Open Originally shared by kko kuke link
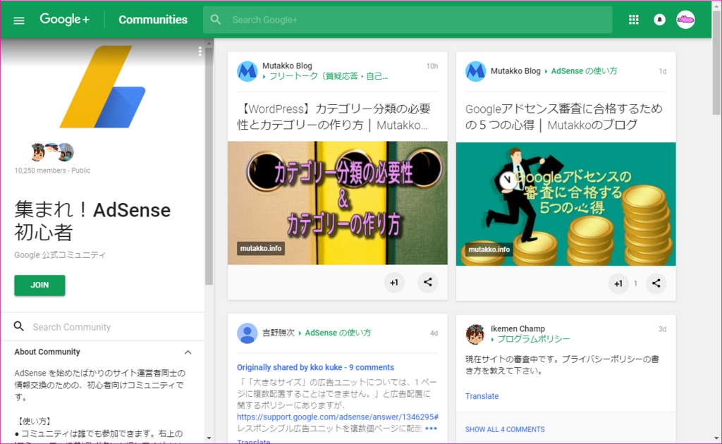This screenshot has height=444, width=722. tap(315, 367)
